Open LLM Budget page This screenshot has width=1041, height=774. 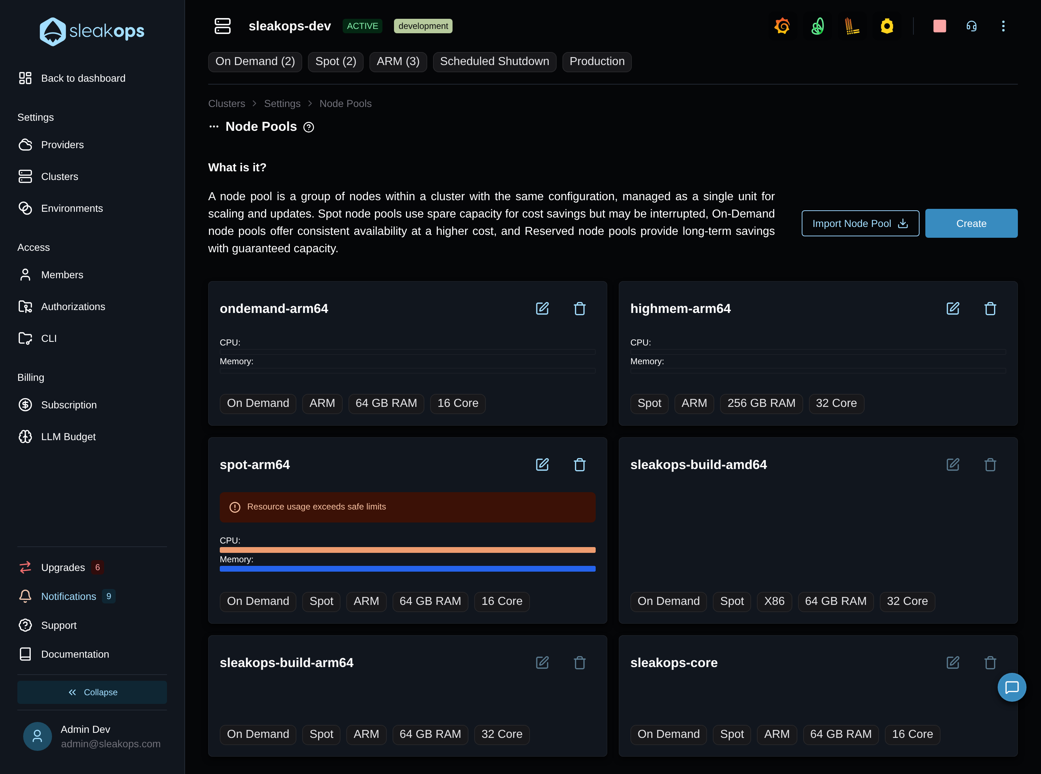pos(57,437)
